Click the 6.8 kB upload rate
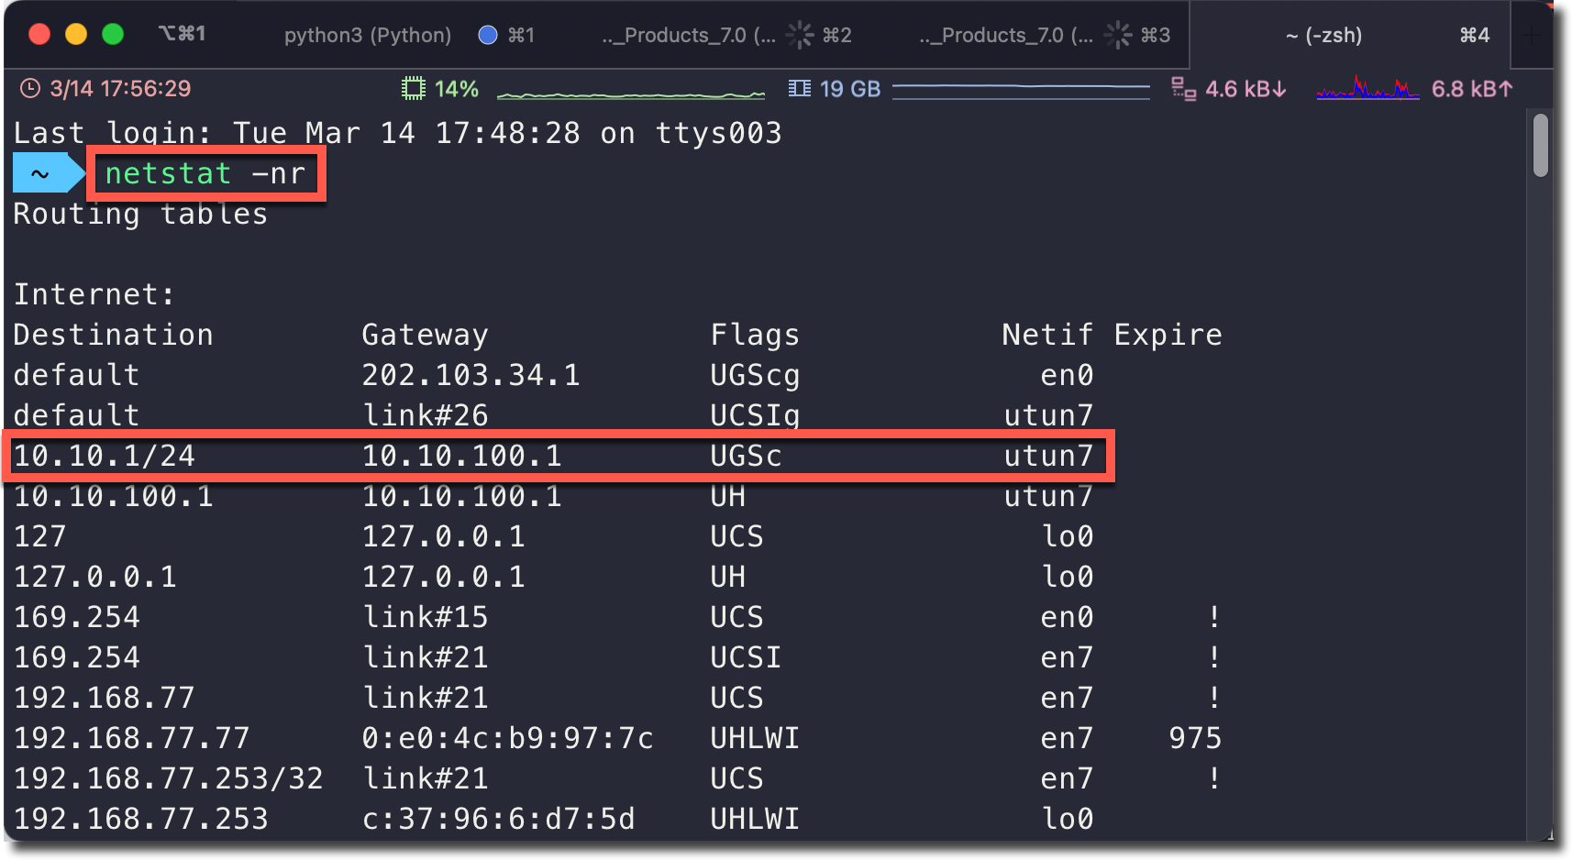This screenshot has width=1572, height=860. [1471, 89]
